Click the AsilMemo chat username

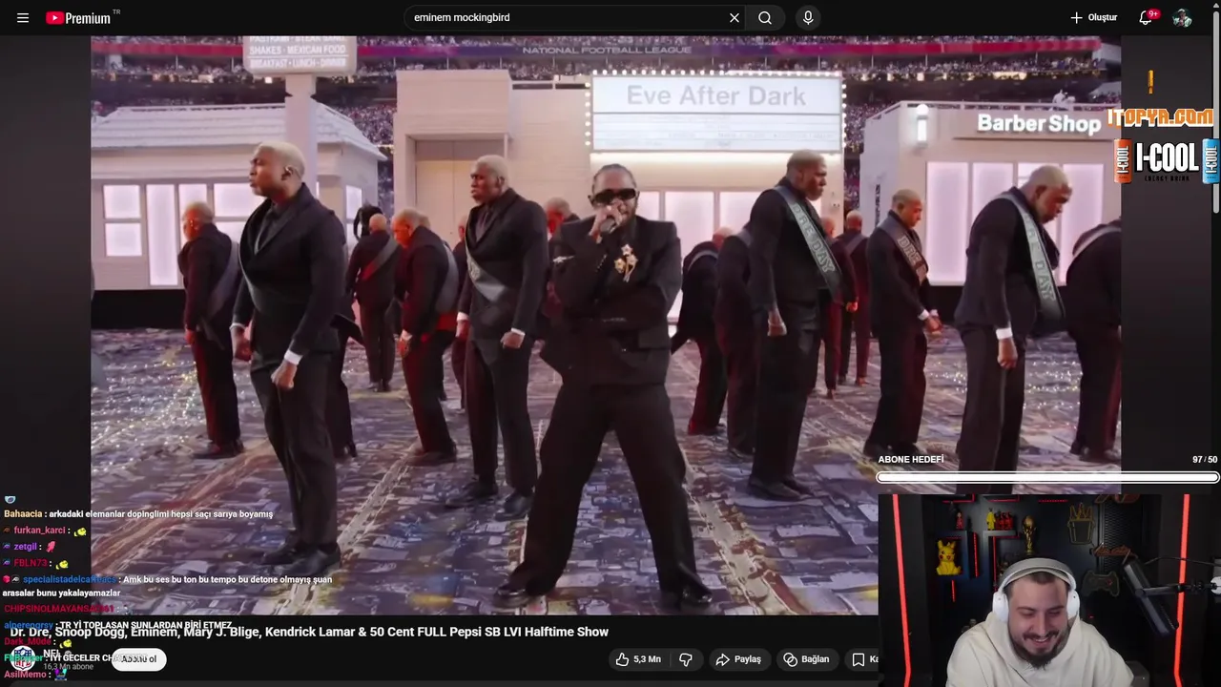25,675
